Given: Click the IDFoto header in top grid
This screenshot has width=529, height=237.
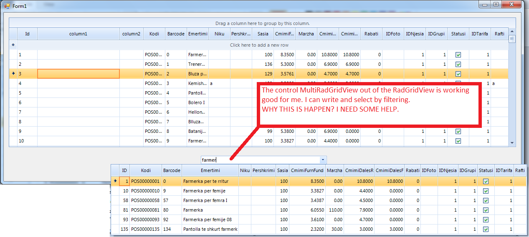Looking at the screenshot, I should pos(393,34).
